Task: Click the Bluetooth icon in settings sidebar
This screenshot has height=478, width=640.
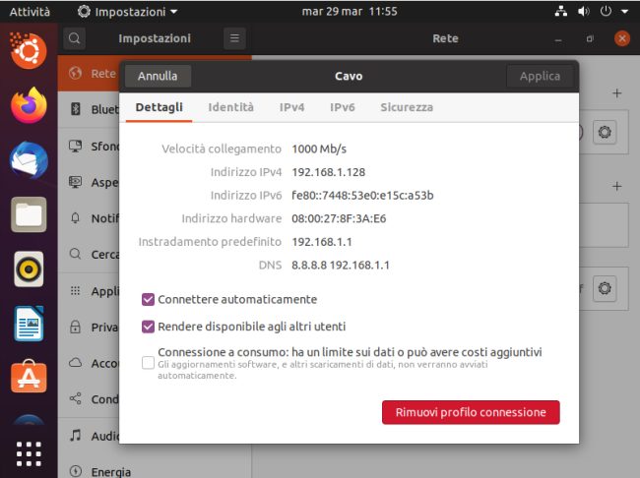Action: (76, 109)
